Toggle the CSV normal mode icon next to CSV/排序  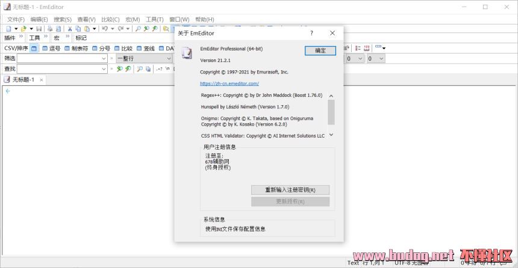point(34,49)
